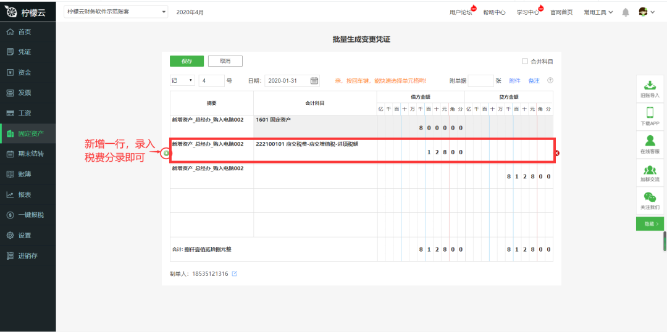The height and width of the screenshot is (332, 667).
Task: Click the green 保存 button
Action: pos(187,61)
